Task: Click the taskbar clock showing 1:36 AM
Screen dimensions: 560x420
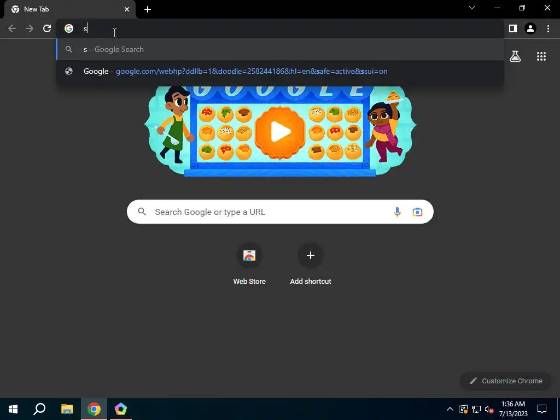Action: [x=513, y=409]
